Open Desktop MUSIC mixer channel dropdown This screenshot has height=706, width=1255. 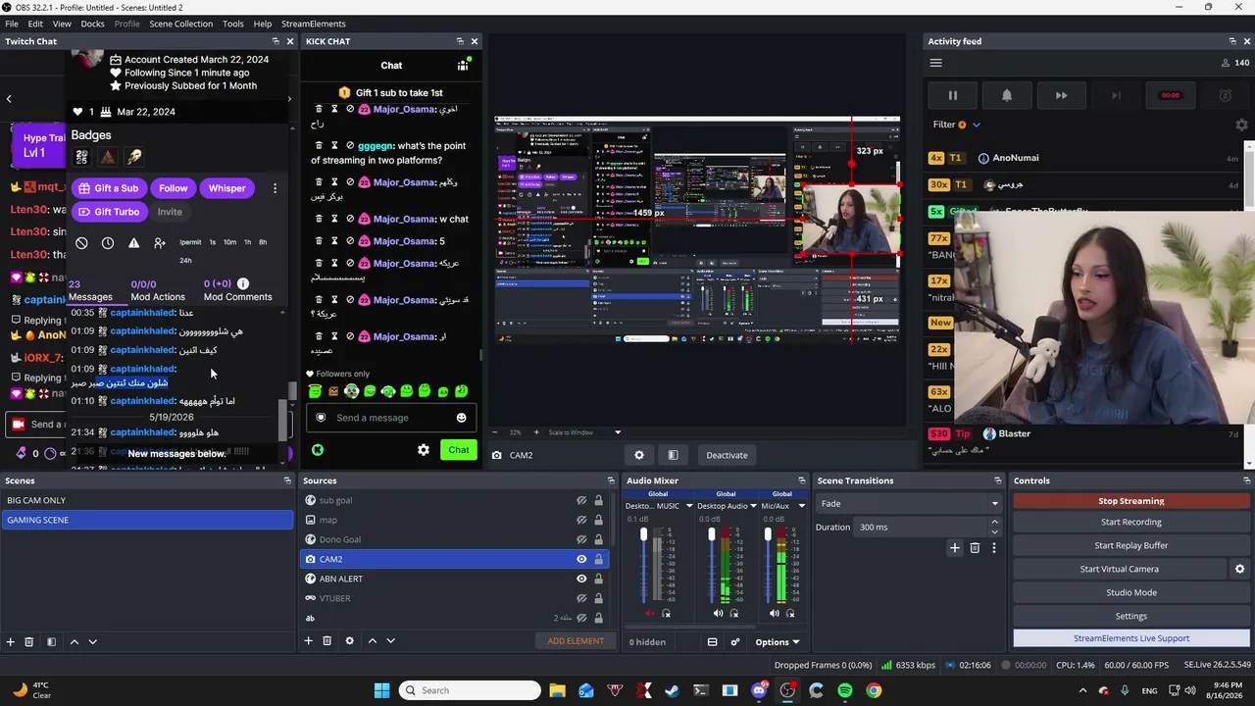click(x=689, y=506)
